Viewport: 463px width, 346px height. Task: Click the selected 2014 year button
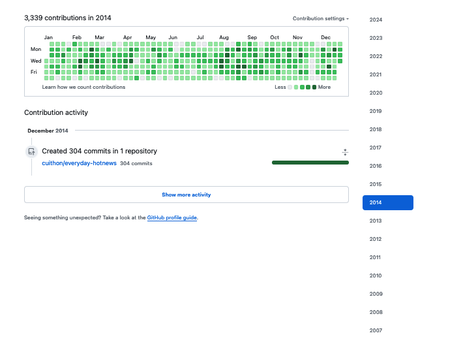pyautogui.click(x=387, y=202)
